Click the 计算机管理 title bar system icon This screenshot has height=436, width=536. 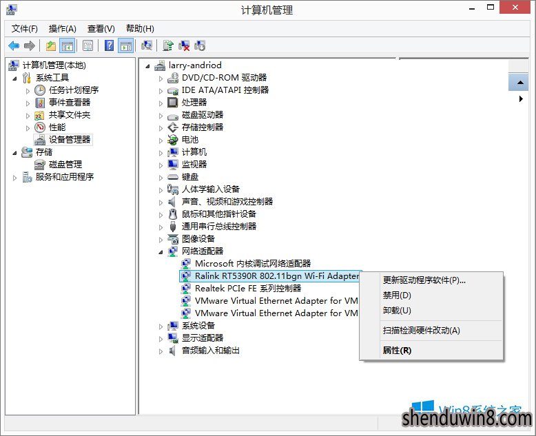[12, 10]
